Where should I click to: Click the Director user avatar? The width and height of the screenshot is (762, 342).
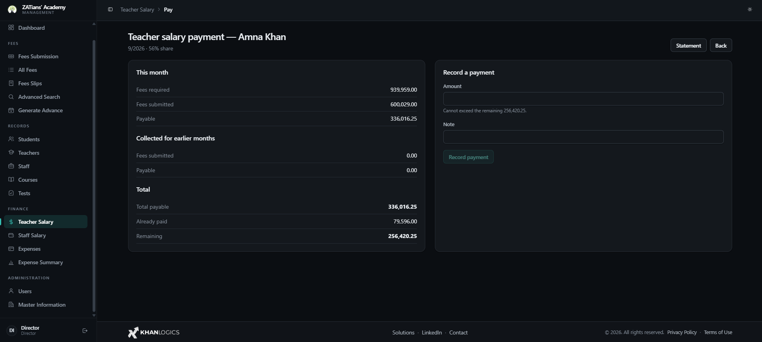point(12,330)
